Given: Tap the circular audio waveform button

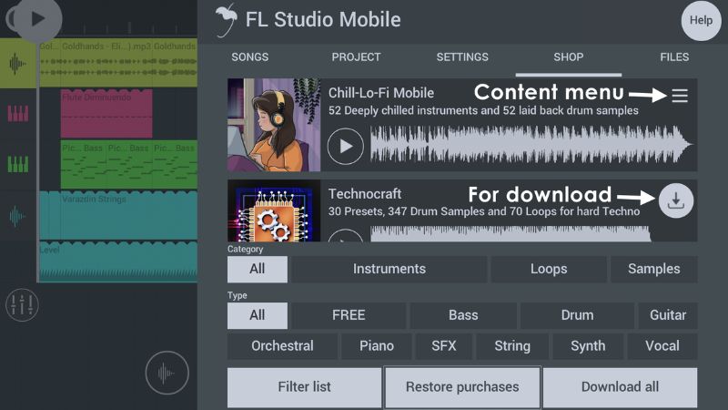Looking at the screenshot, I should pos(167,373).
